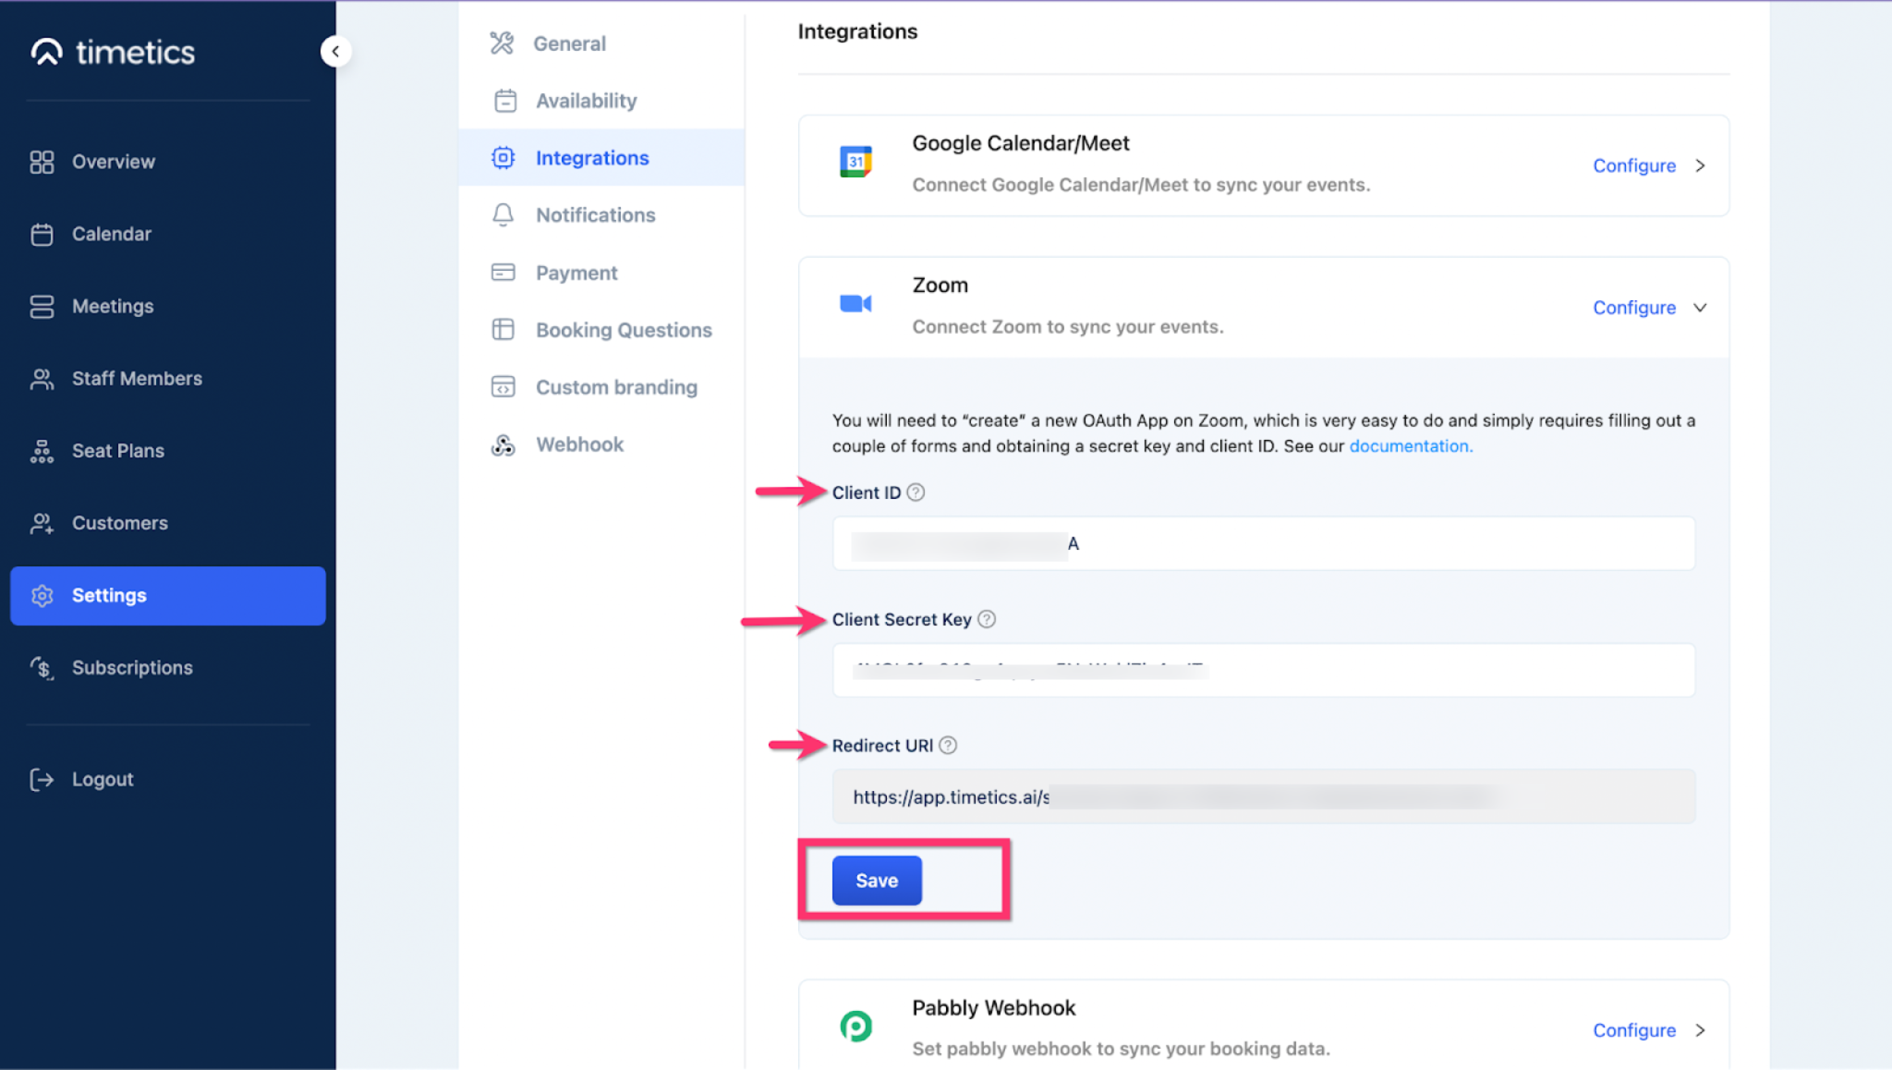The width and height of the screenshot is (1892, 1070).
Task: Save the Zoom integration settings
Action: coord(876,880)
